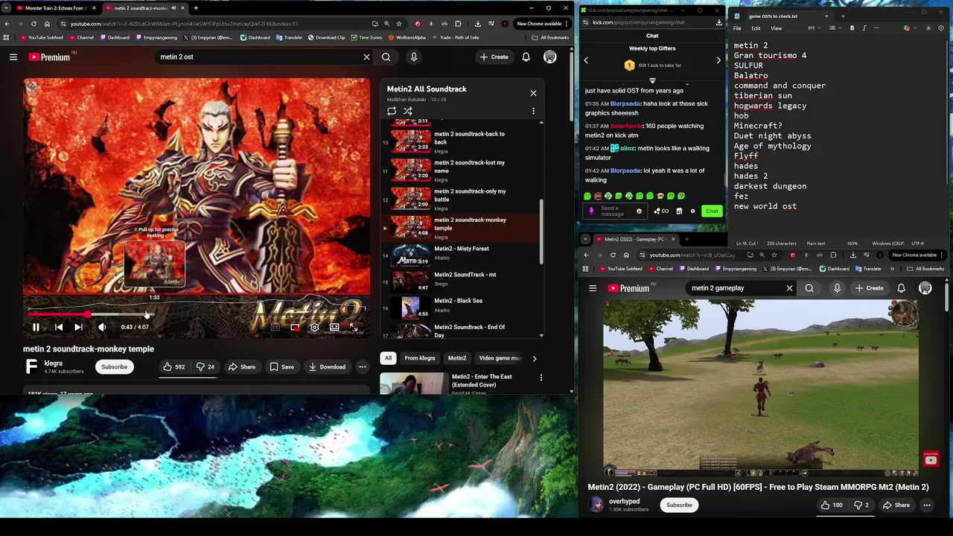Screen dimensions: 953x536
Task: Open Notepad Edit menu
Action: [x=756, y=28]
